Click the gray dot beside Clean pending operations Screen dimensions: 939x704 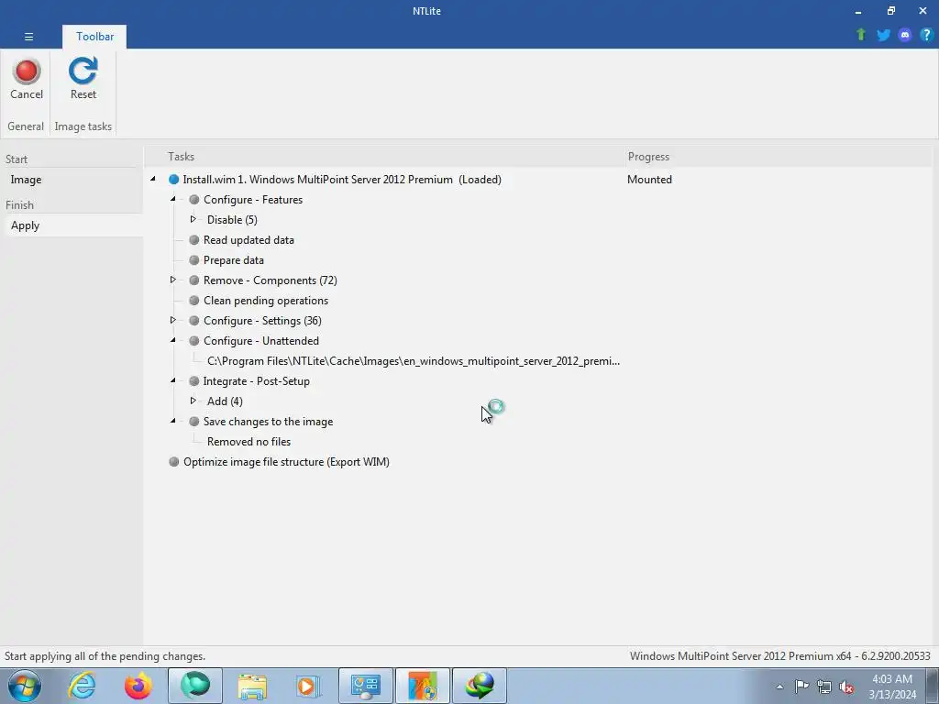coord(194,301)
